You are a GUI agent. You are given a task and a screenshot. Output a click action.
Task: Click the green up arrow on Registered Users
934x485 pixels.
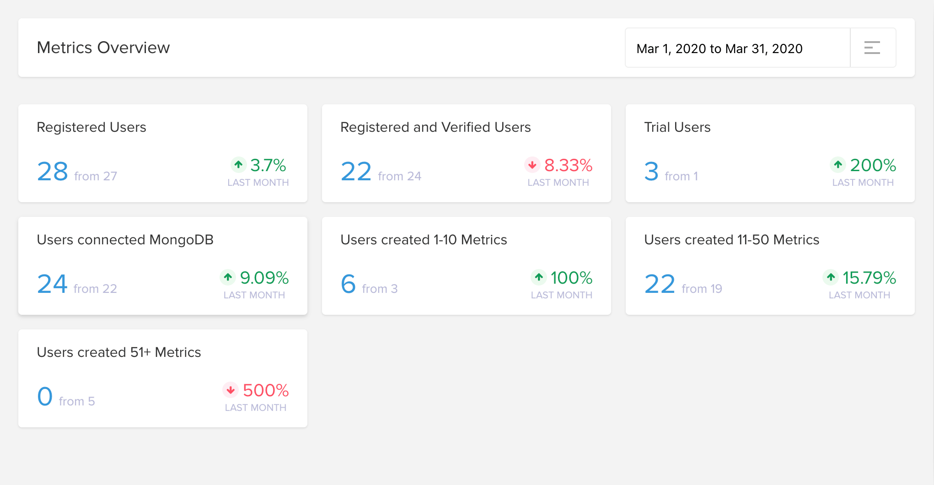click(x=238, y=164)
